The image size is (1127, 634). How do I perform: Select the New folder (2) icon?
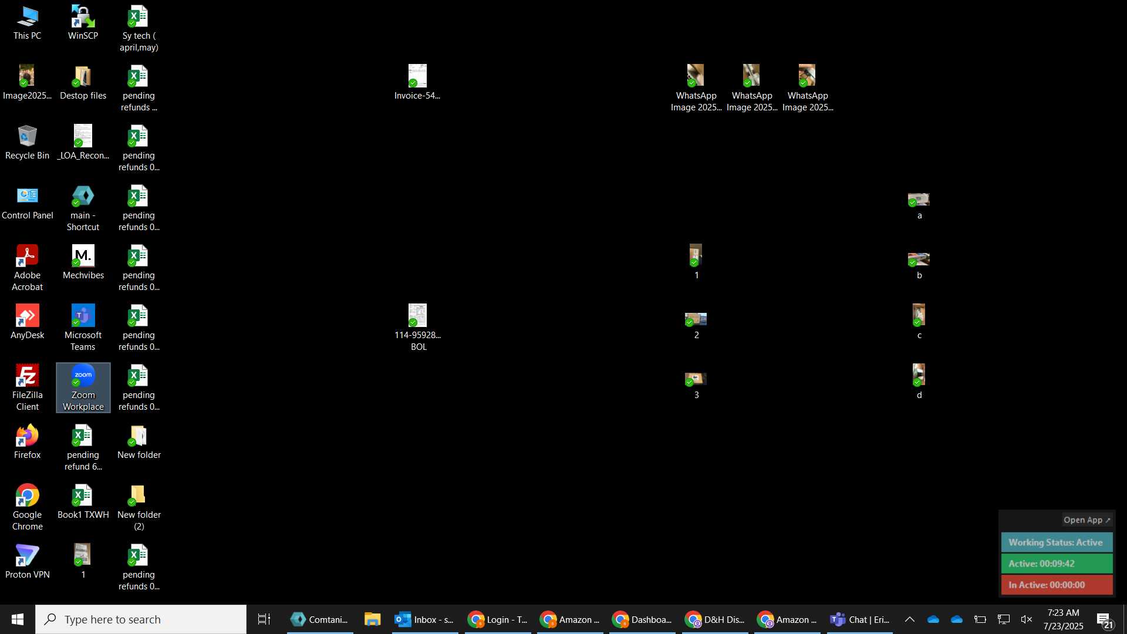[139, 508]
